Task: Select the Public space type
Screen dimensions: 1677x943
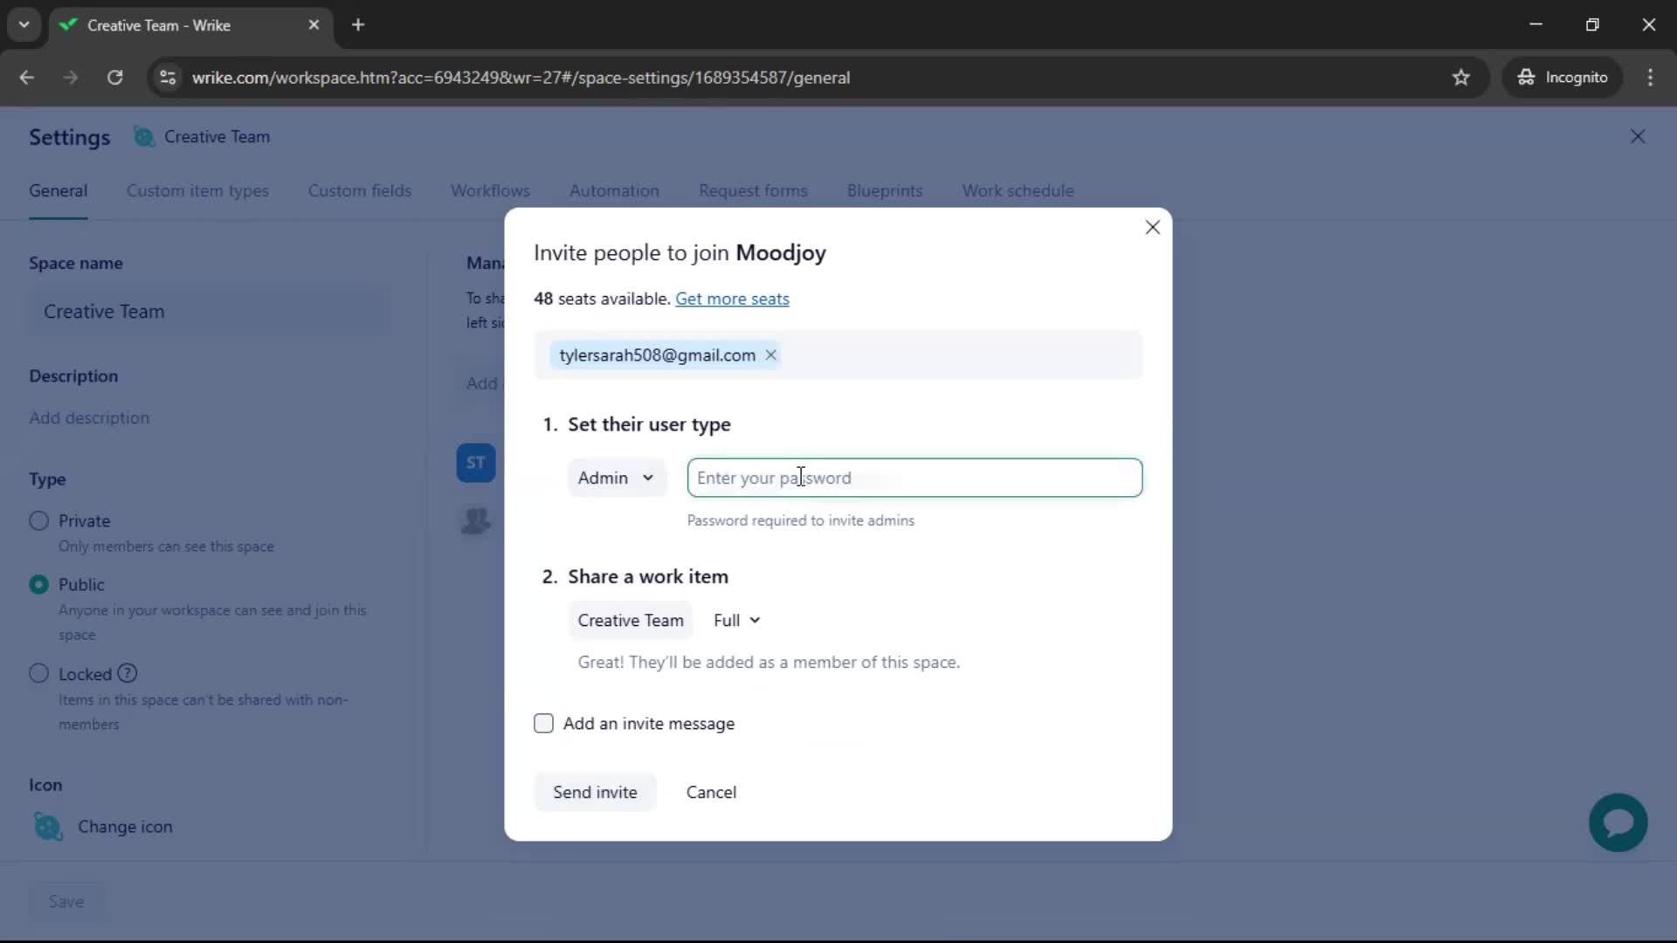Action: pyautogui.click(x=38, y=584)
